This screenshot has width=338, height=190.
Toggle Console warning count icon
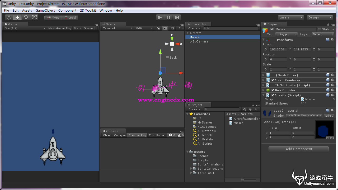181,135
